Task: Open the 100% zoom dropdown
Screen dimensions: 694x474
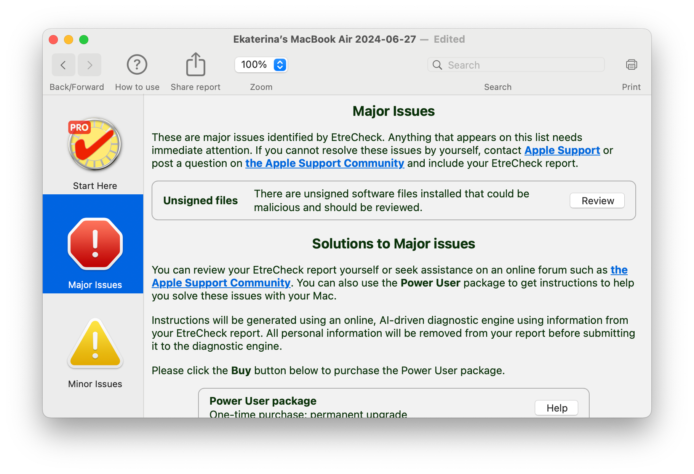Action: (261, 65)
